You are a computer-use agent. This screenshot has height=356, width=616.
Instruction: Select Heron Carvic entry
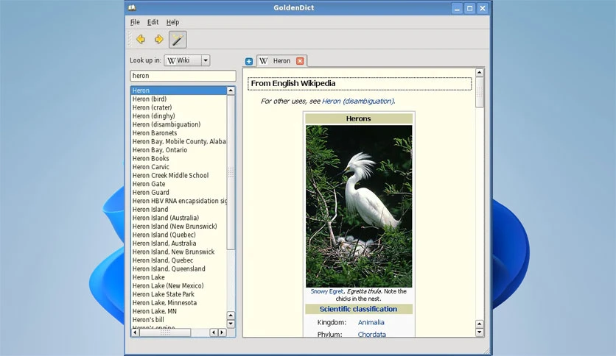pos(179,167)
